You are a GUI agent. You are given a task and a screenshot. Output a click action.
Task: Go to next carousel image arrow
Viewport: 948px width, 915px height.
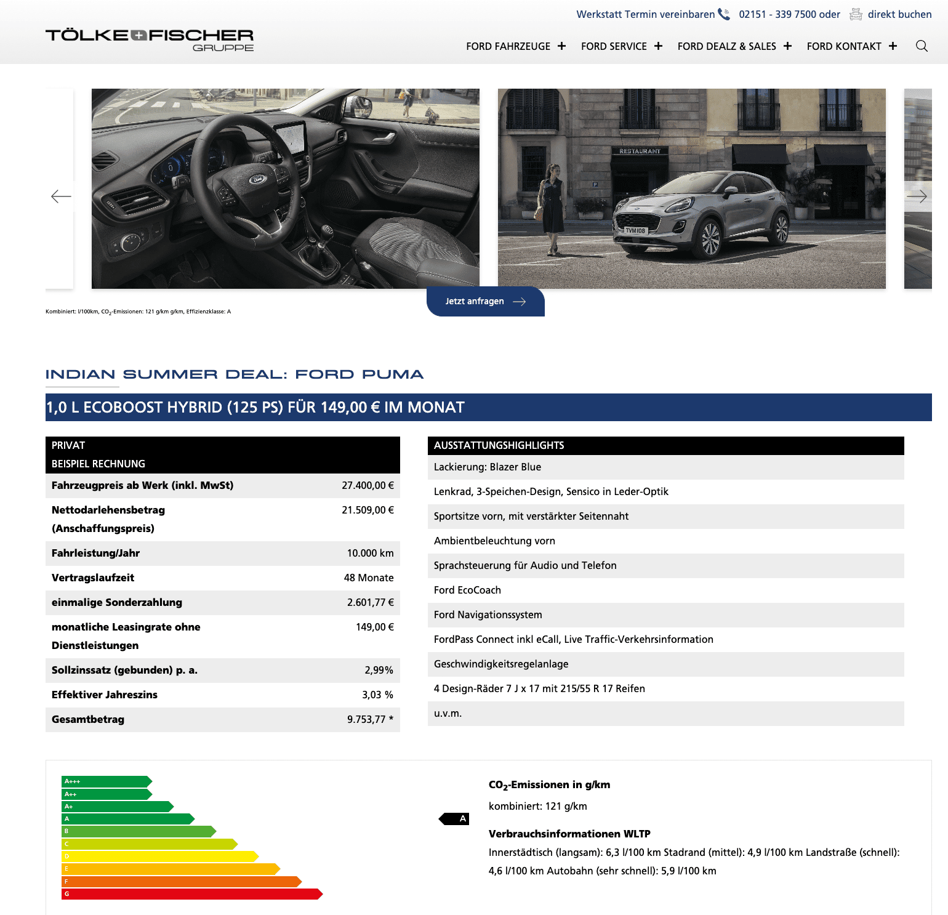click(917, 196)
